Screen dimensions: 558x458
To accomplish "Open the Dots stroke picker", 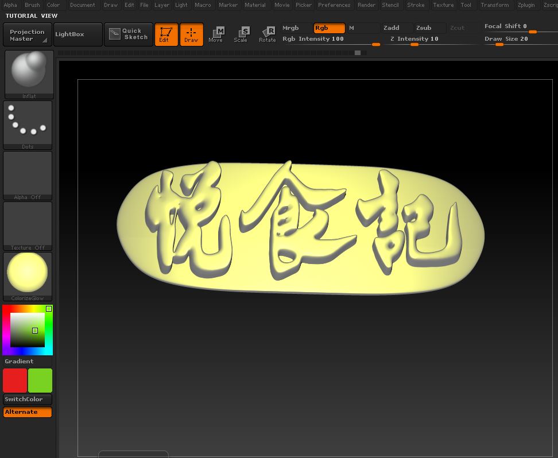I will pyautogui.click(x=28, y=125).
